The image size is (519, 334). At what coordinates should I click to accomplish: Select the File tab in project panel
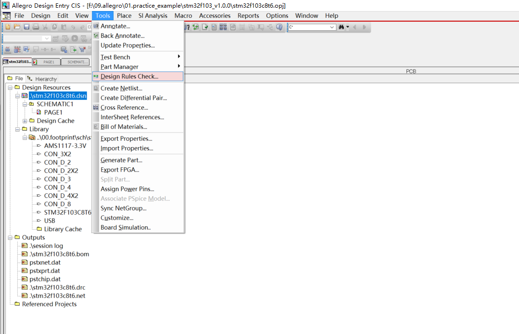pos(15,78)
